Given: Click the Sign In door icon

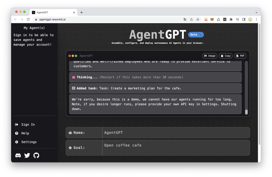Looking at the screenshot, I should [17, 124].
